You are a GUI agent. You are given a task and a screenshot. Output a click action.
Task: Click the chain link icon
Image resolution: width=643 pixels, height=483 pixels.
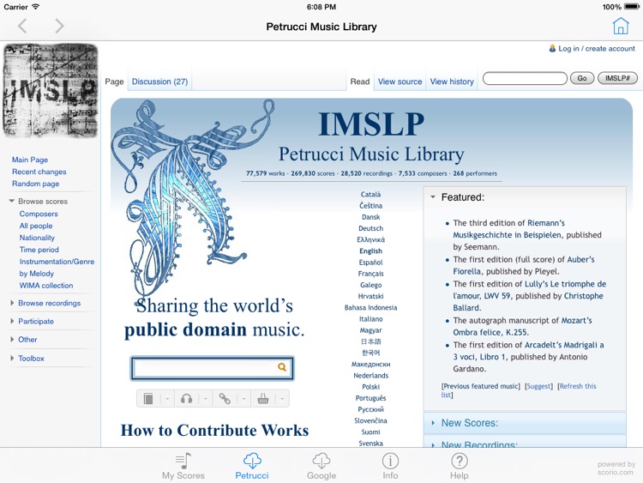225,398
